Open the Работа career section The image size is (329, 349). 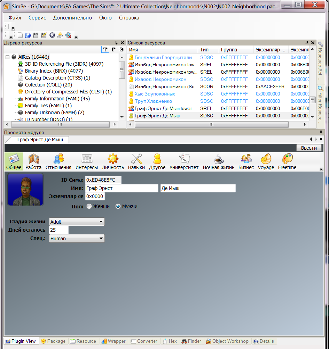coord(33,162)
